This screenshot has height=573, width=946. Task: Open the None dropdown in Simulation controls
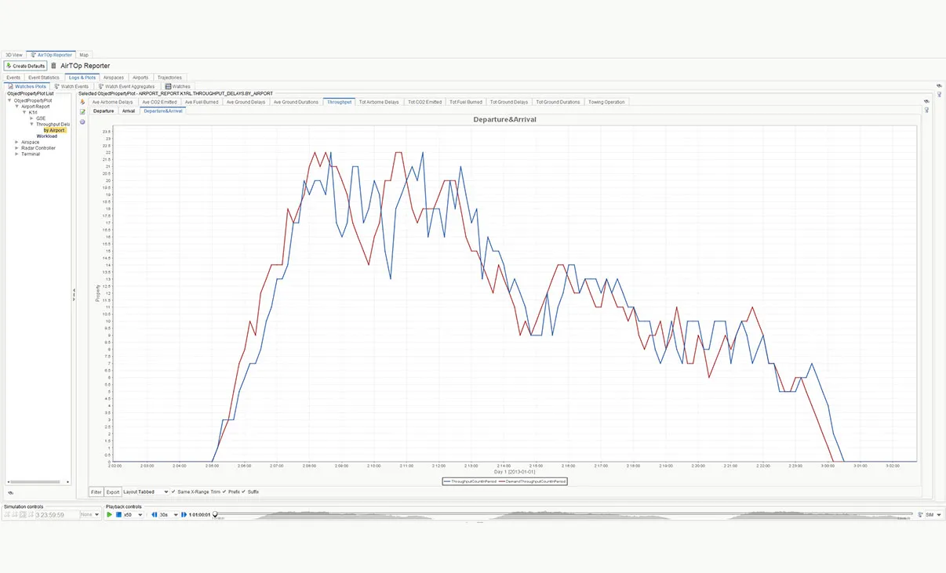[90, 514]
